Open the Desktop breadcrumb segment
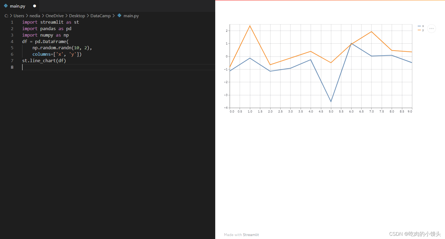 pyautogui.click(x=77, y=16)
